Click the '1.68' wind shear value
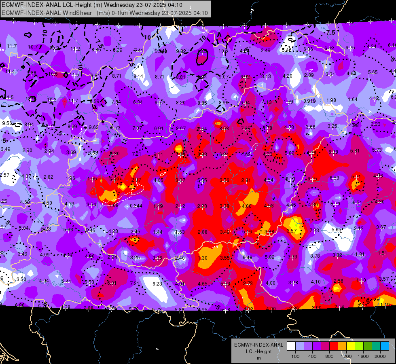 tap(114, 205)
